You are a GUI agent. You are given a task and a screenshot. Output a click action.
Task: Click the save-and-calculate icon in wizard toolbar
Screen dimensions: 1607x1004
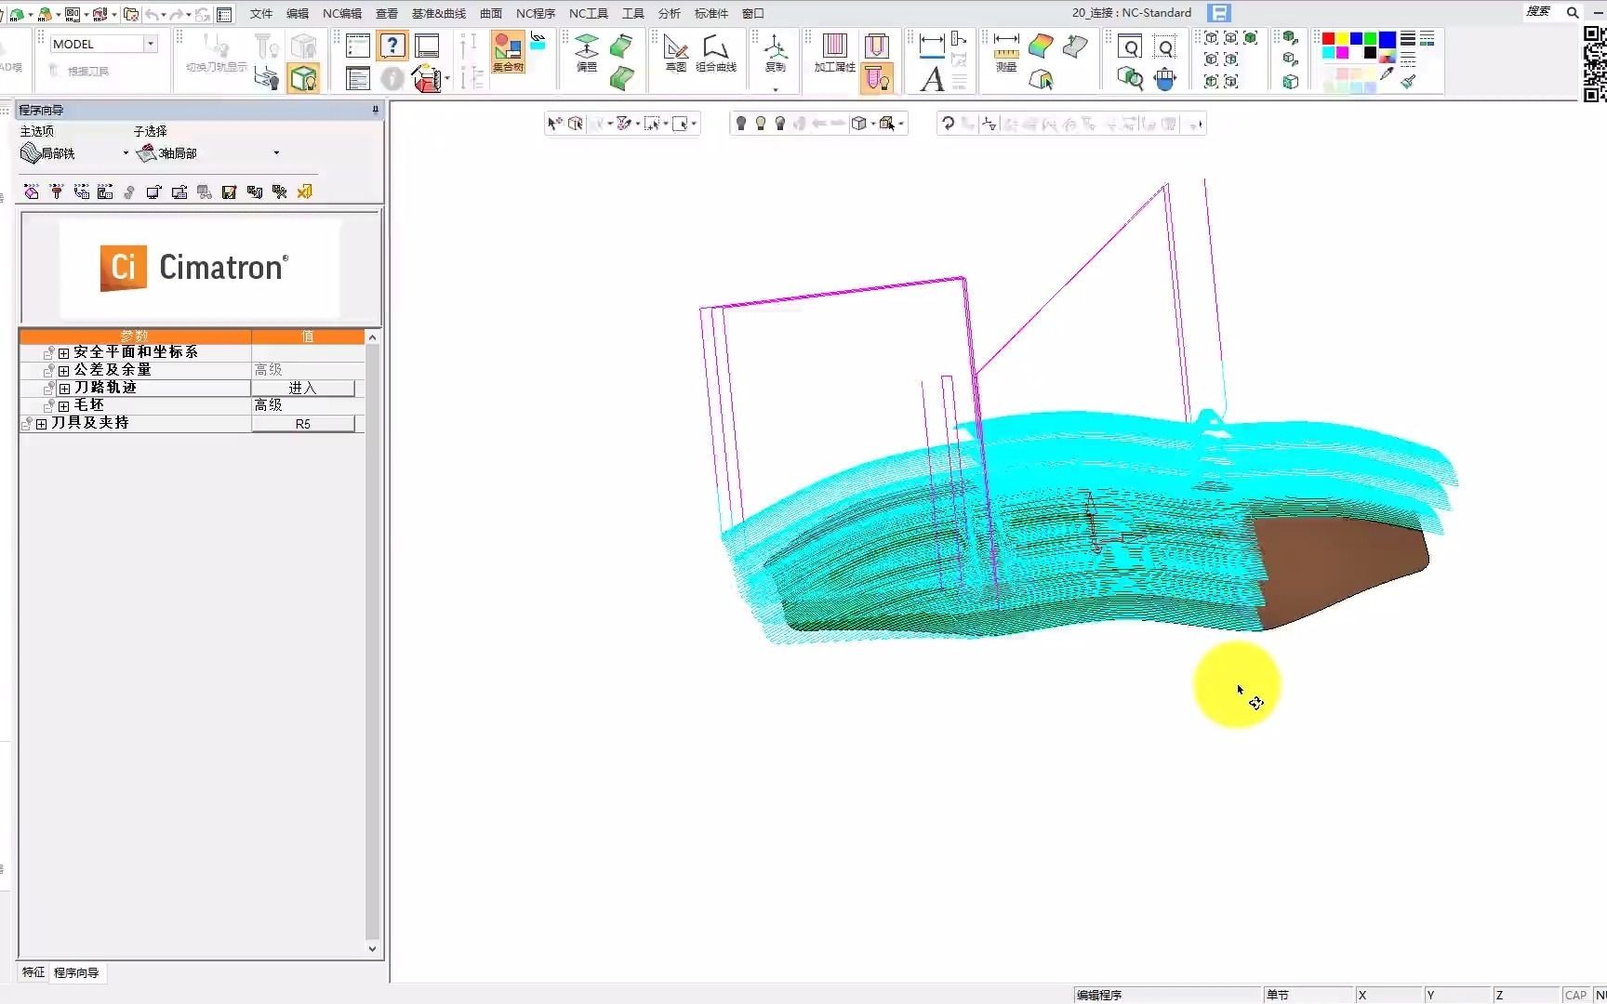tap(229, 192)
